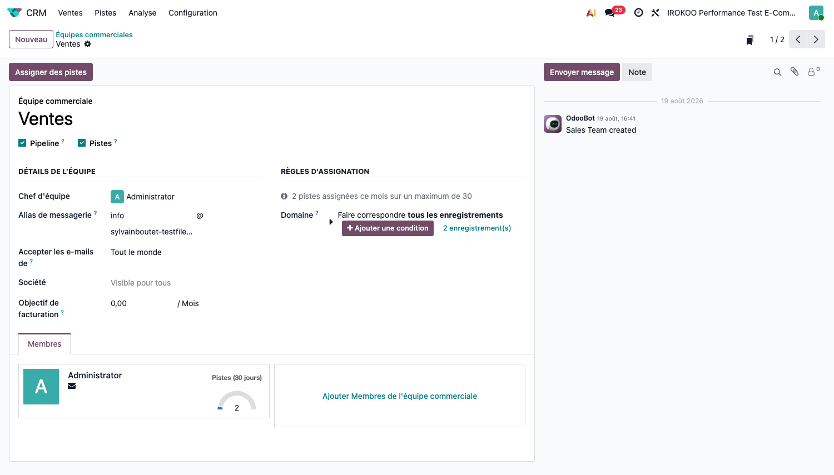Open the Chef d'équipe Administrator dropdown
This screenshot has height=475, width=834.
coord(186,197)
